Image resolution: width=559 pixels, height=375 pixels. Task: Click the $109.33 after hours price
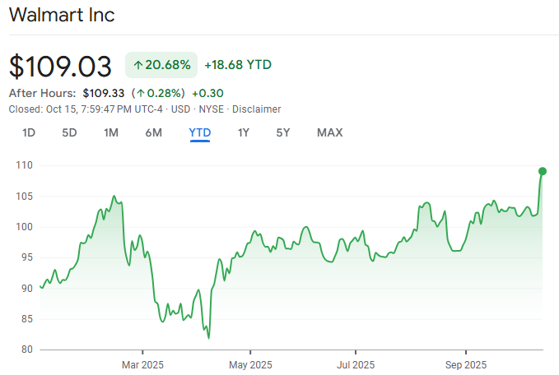104,93
